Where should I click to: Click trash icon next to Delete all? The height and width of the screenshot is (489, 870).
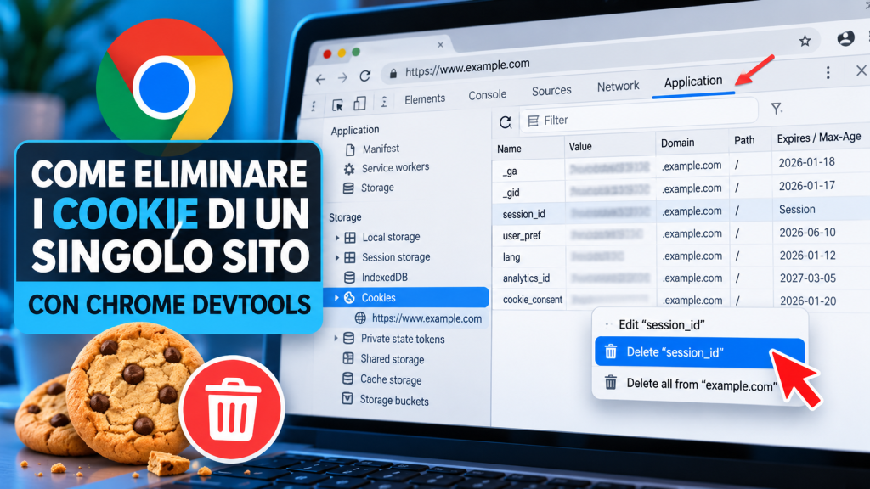point(611,383)
